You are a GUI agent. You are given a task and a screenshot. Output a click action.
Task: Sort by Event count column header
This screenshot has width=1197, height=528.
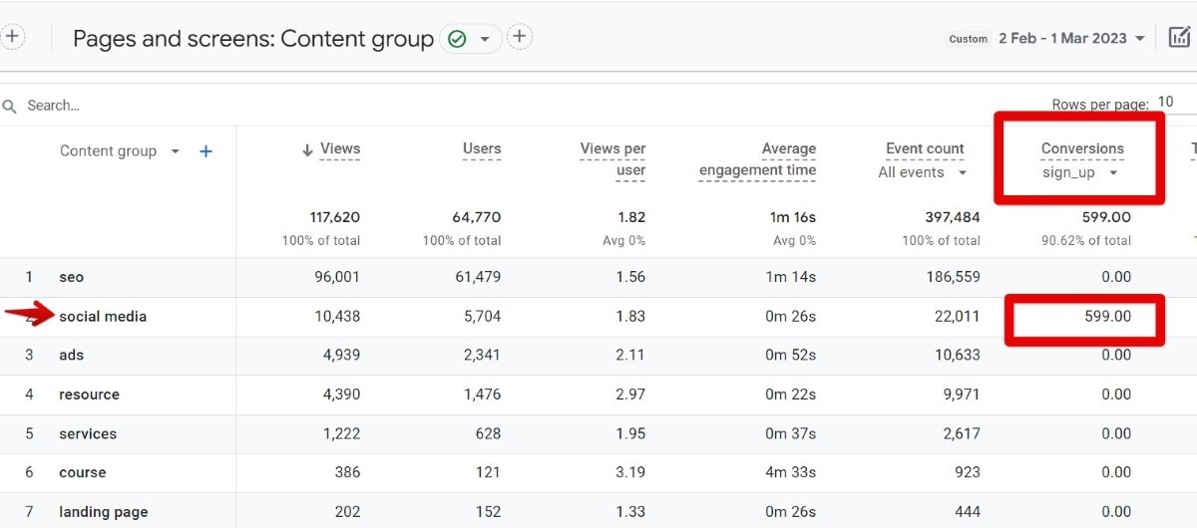tap(925, 148)
